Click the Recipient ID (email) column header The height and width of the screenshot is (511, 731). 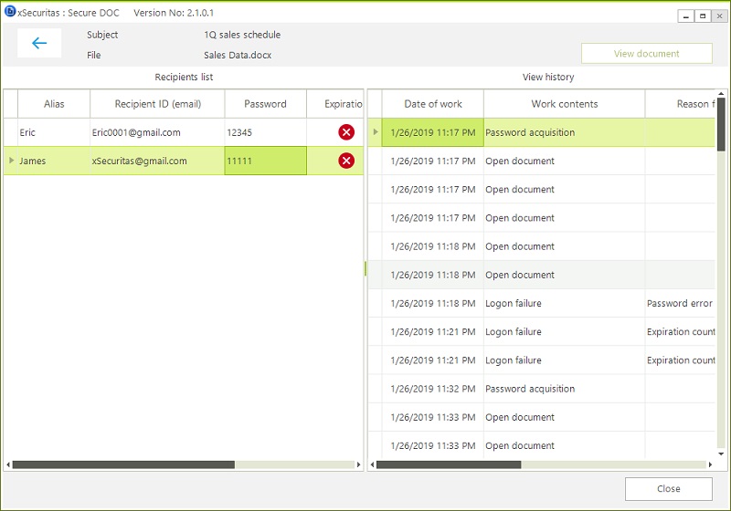pos(157,104)
